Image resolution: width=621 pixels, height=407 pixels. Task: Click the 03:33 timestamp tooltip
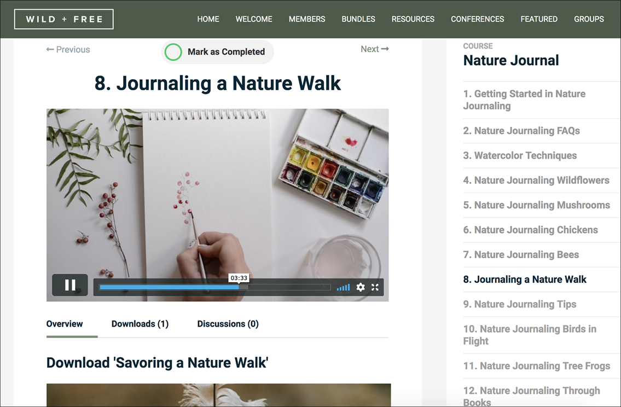click(239, 278)
